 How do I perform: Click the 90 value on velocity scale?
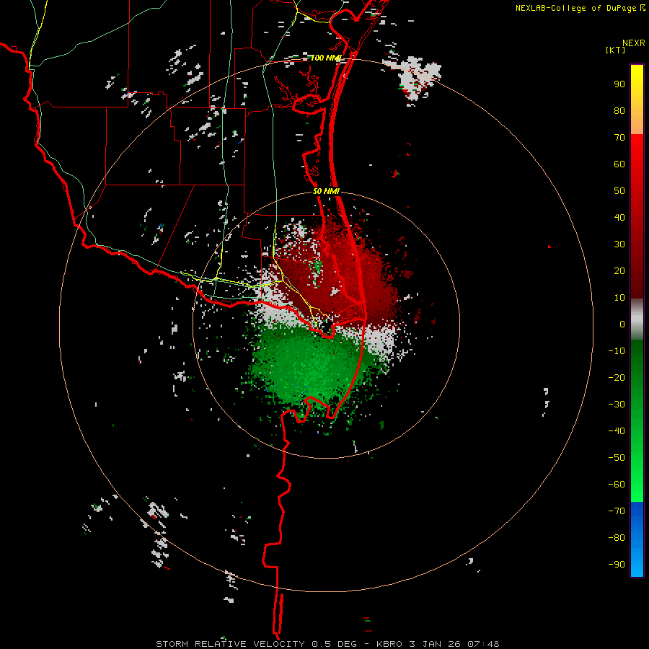619,84
